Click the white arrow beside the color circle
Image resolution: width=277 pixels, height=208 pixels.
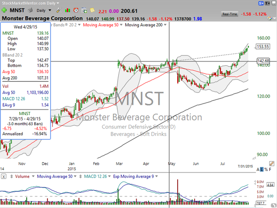tap(274, 18)
